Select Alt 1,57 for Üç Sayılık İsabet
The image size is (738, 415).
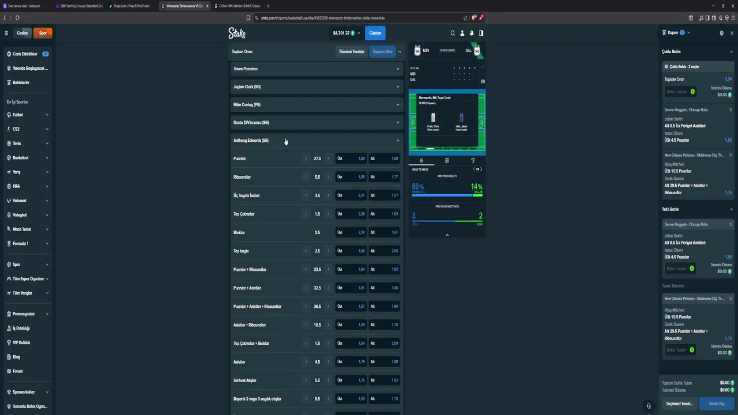(x=384, y=195)
